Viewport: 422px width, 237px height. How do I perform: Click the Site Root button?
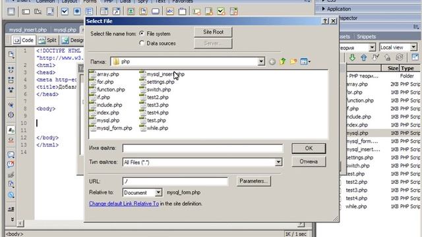coord(213,32)
